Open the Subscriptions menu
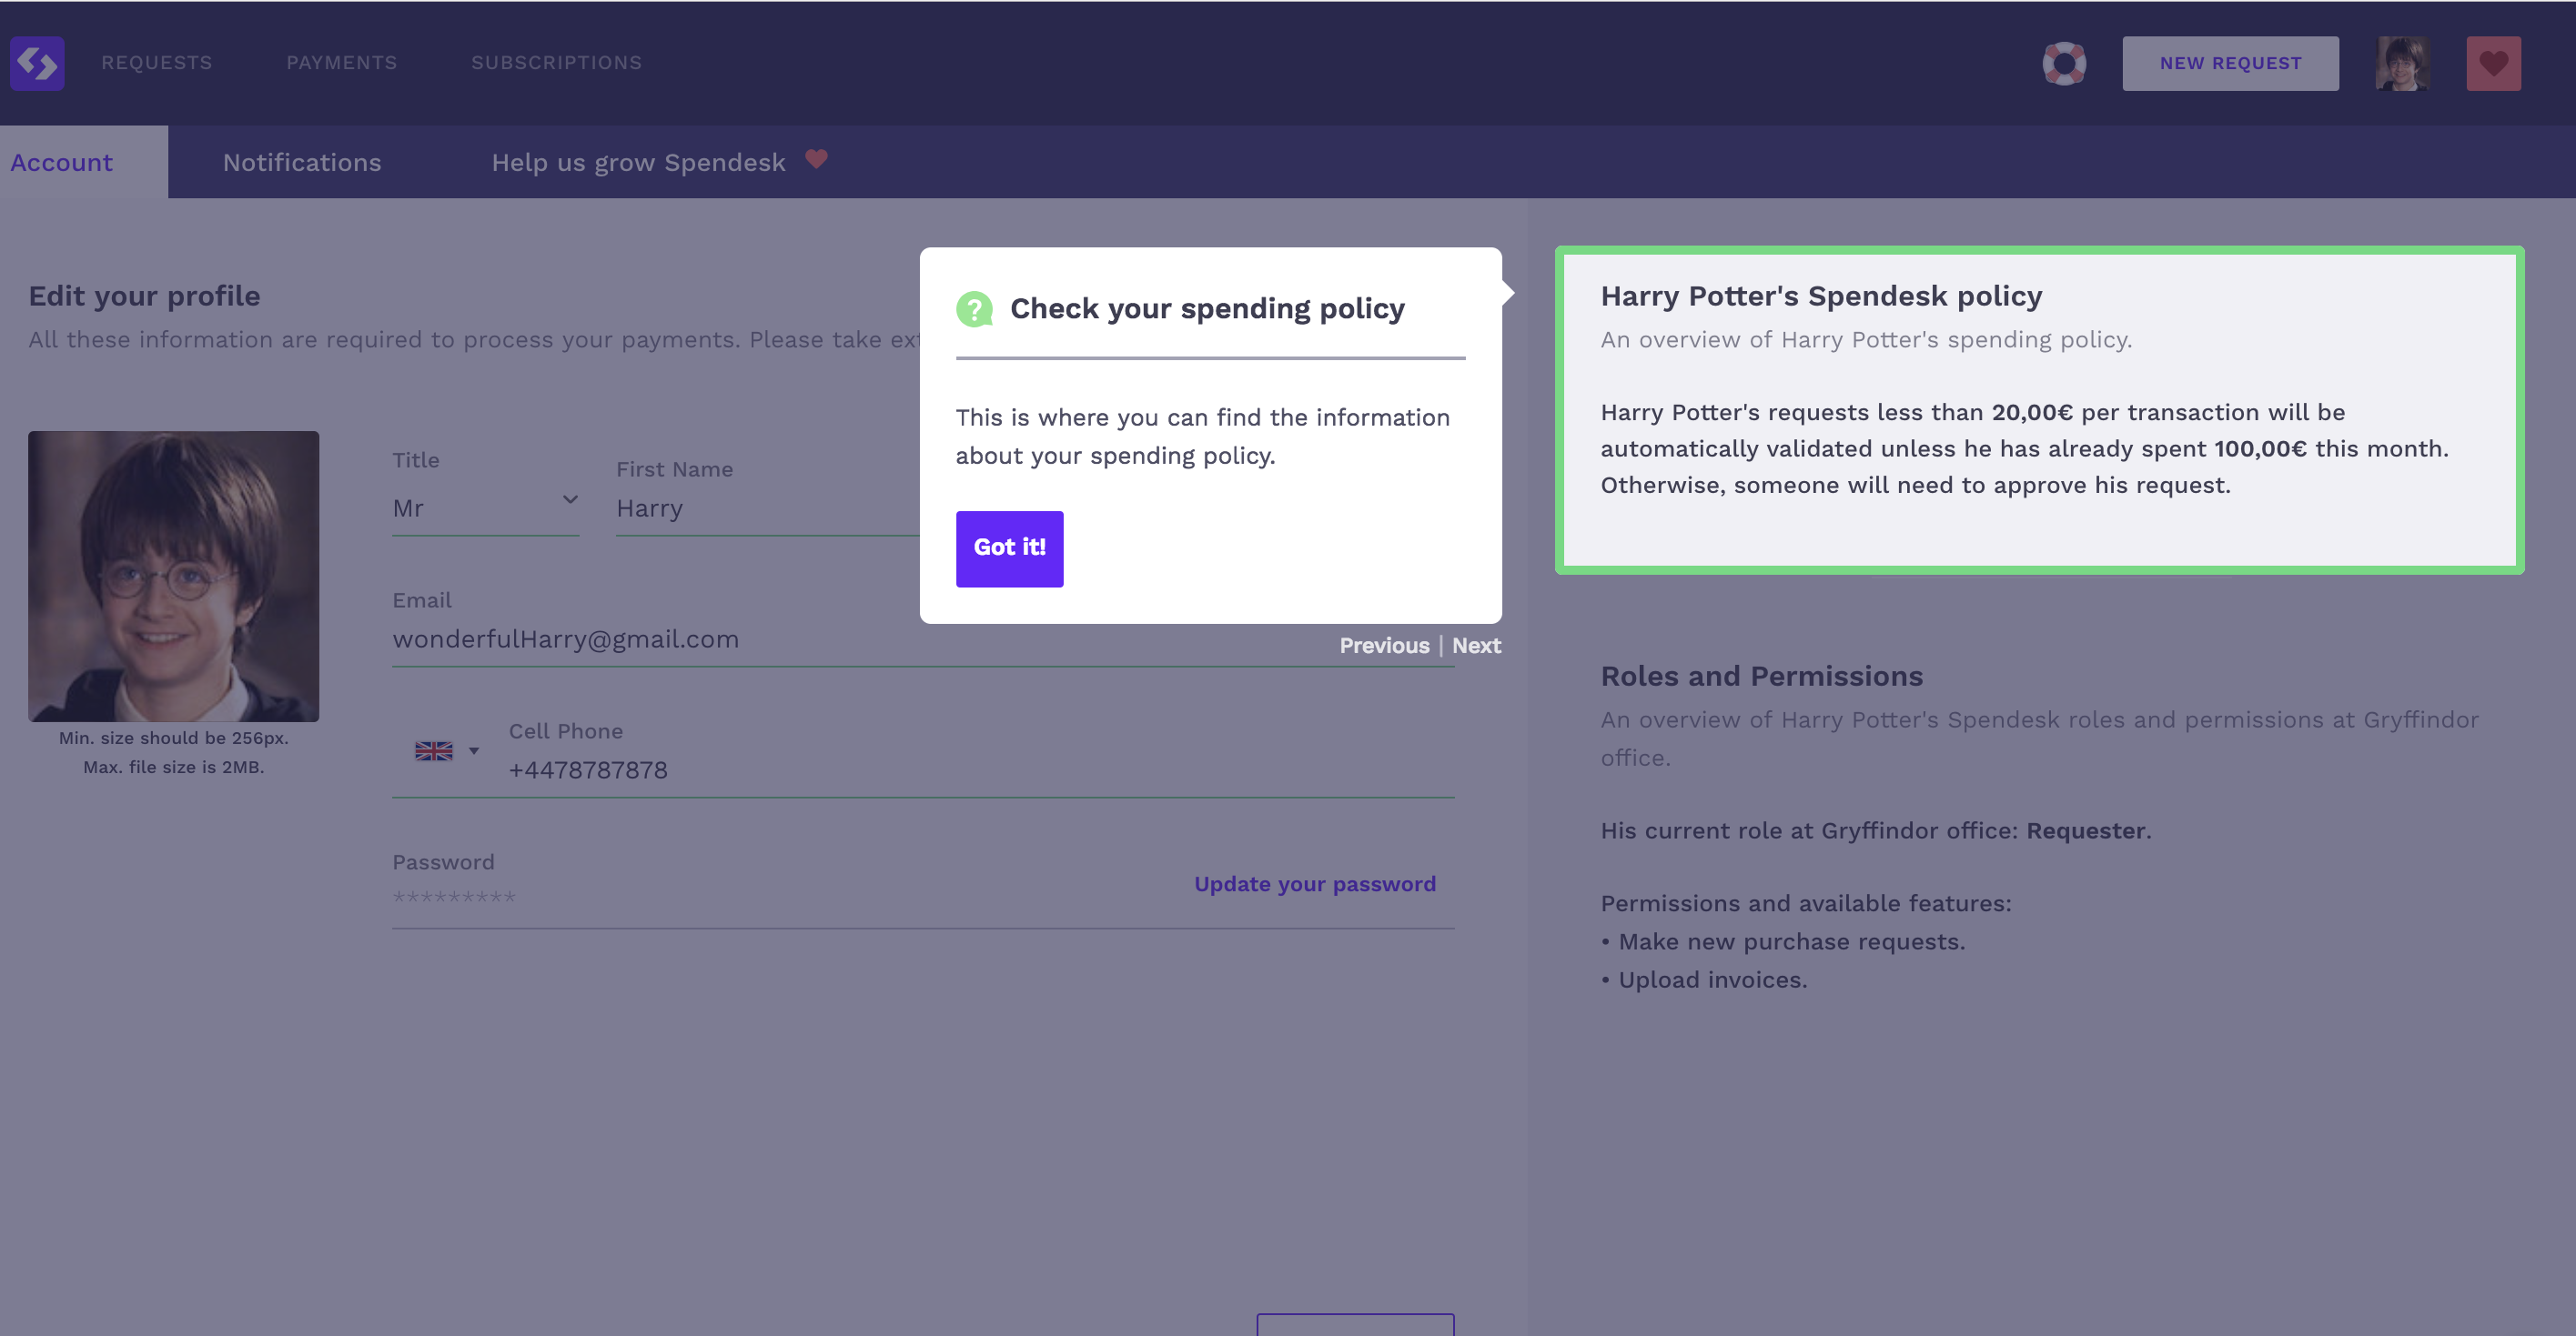The image size is (2576, 1336). (557, 63)
